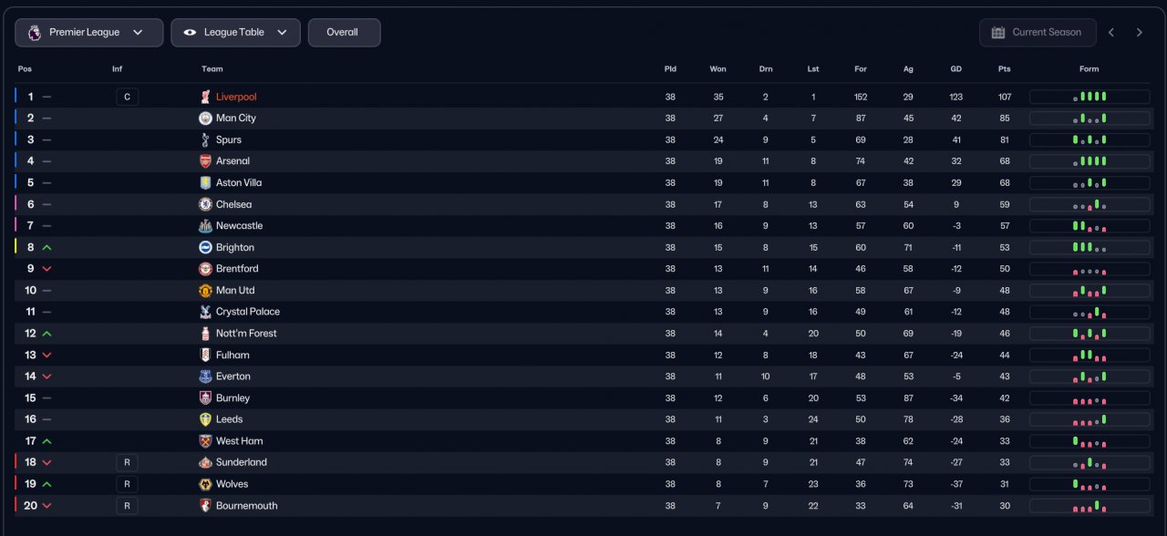
Task: Go to next season with right chevron
Action: (x=1139, y=33)
